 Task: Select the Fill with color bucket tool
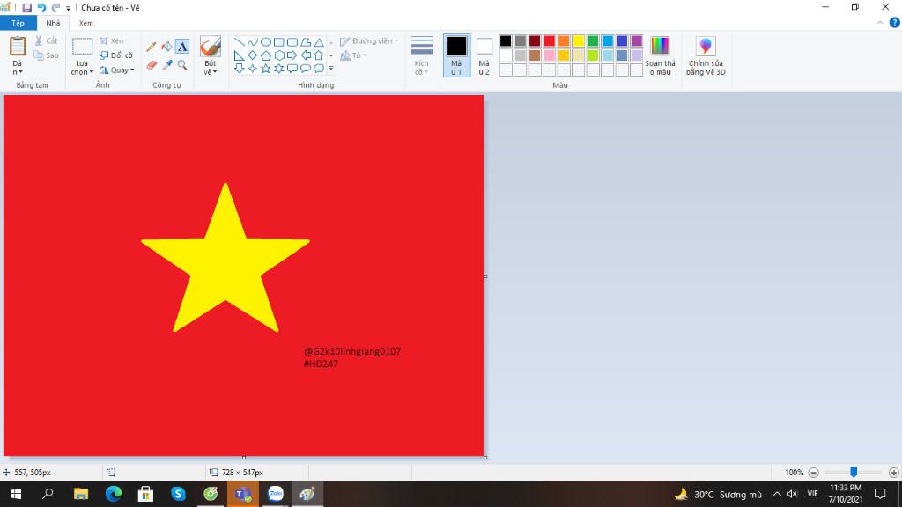tap(166, 47)
